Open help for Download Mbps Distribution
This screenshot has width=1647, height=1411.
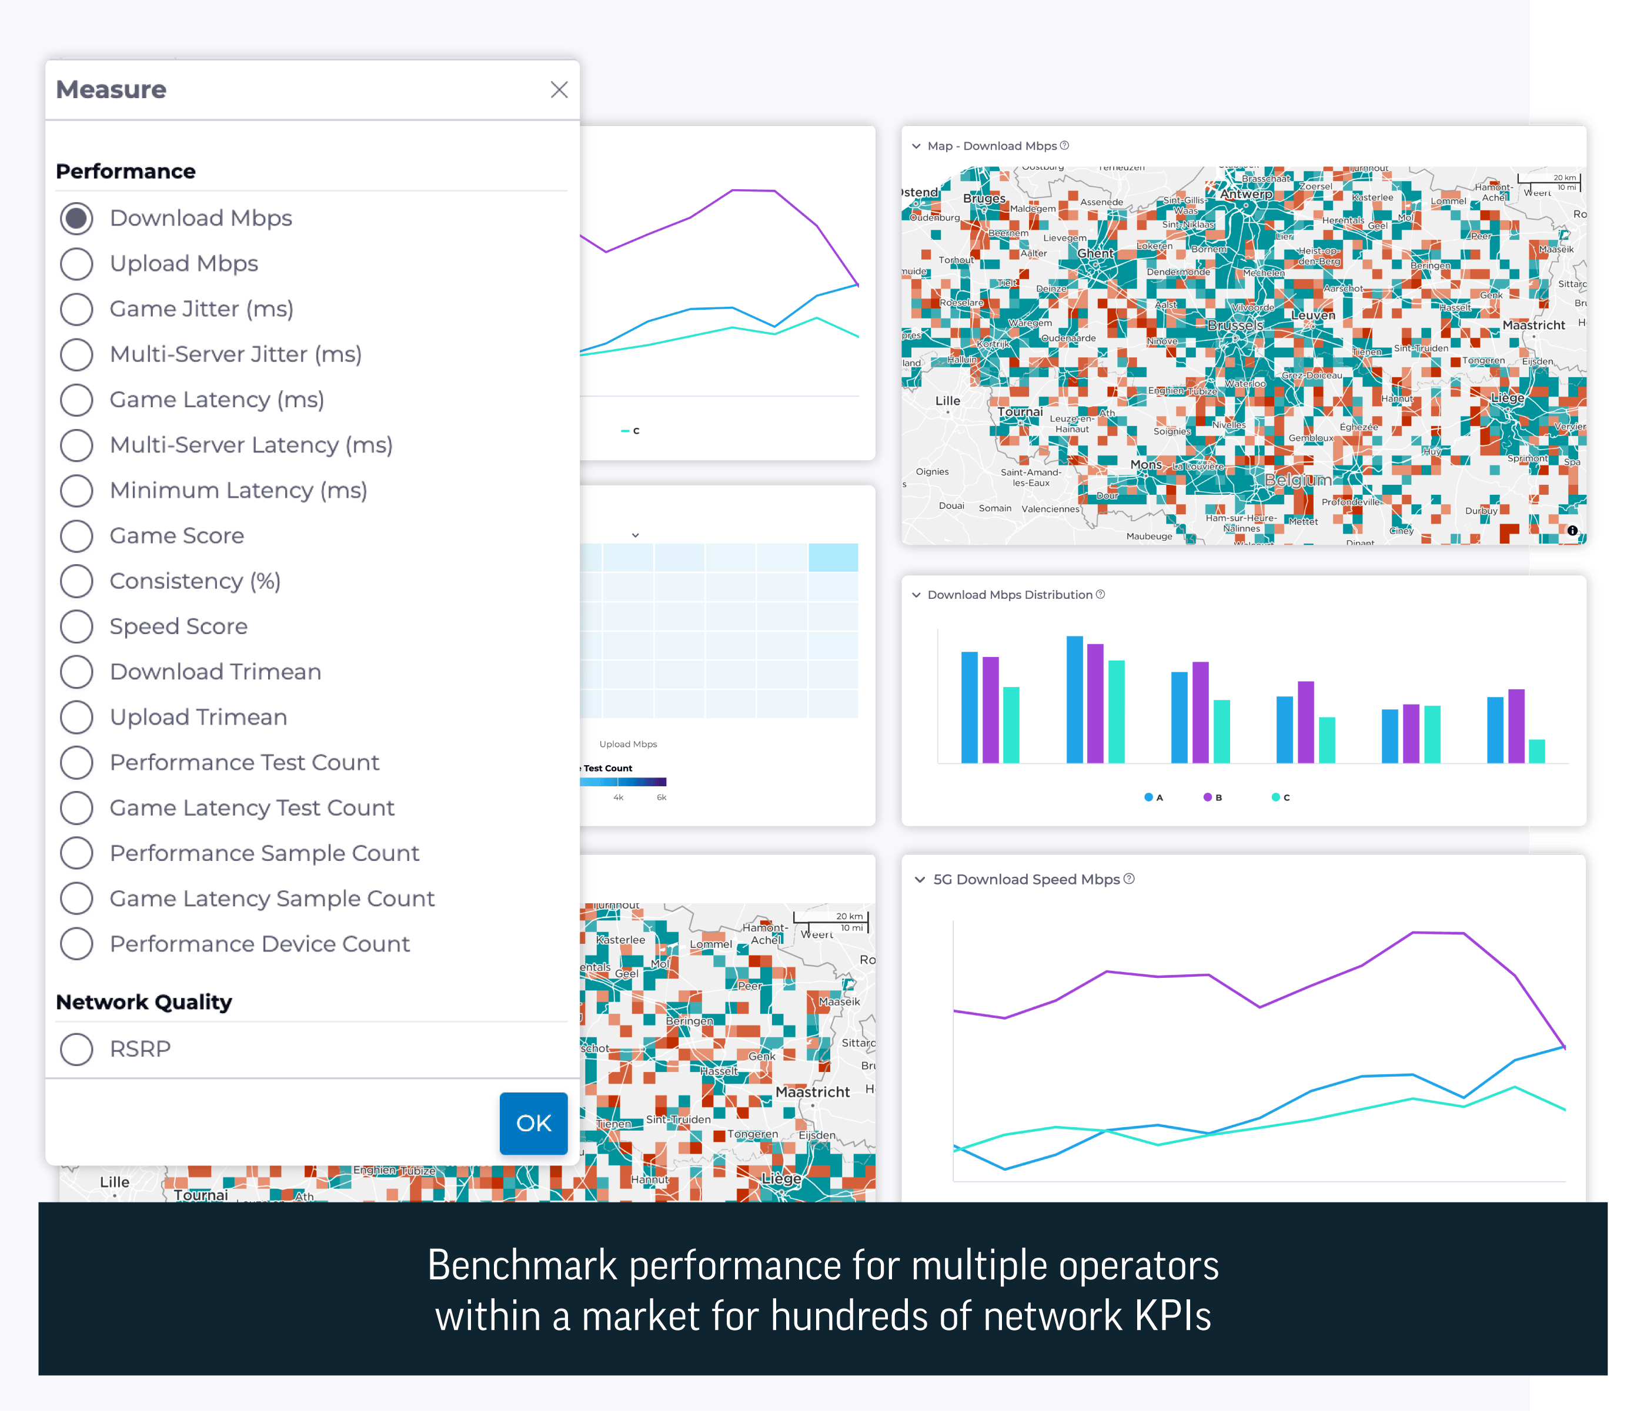1100,594
